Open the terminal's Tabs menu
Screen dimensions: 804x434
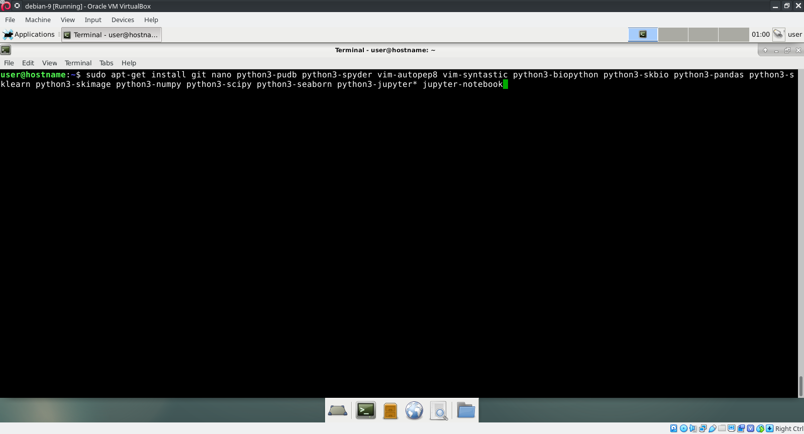[x=106, y=63]
